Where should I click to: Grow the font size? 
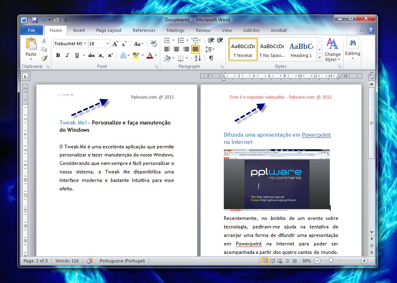[115, 44]
